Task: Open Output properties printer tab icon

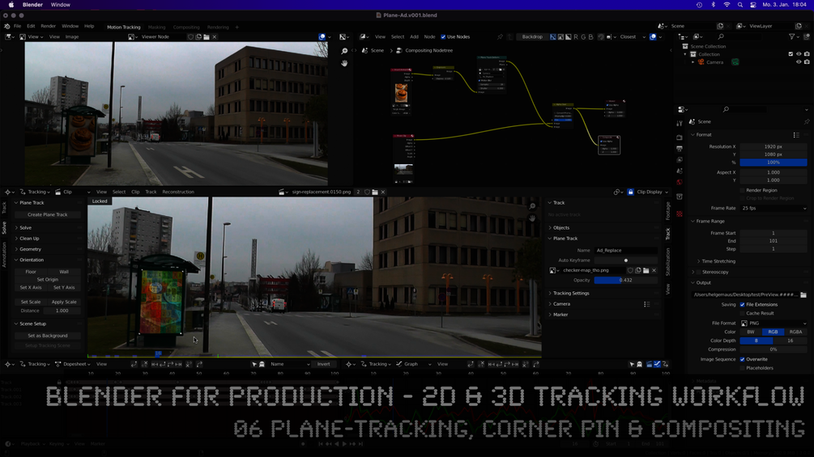Action: (x=680, y=149)
